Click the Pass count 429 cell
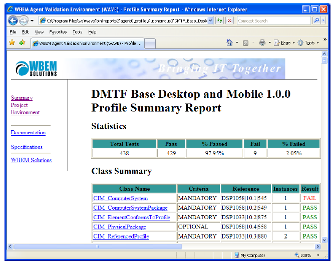This screenshot has width=335, height=264. [171, 153]
